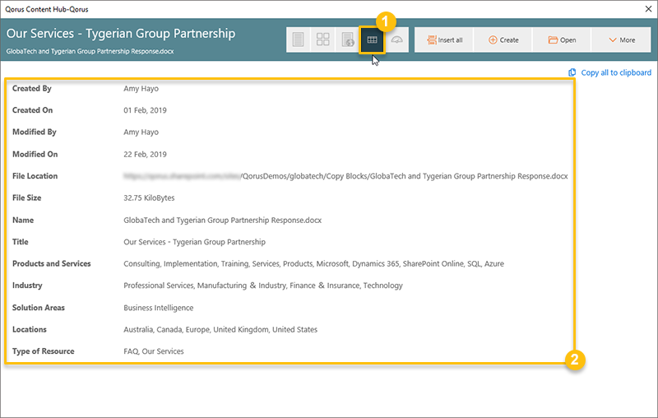Select the properties table view icon
The image size is (658, 418).
pyautogui.click(x=373, y=39)
